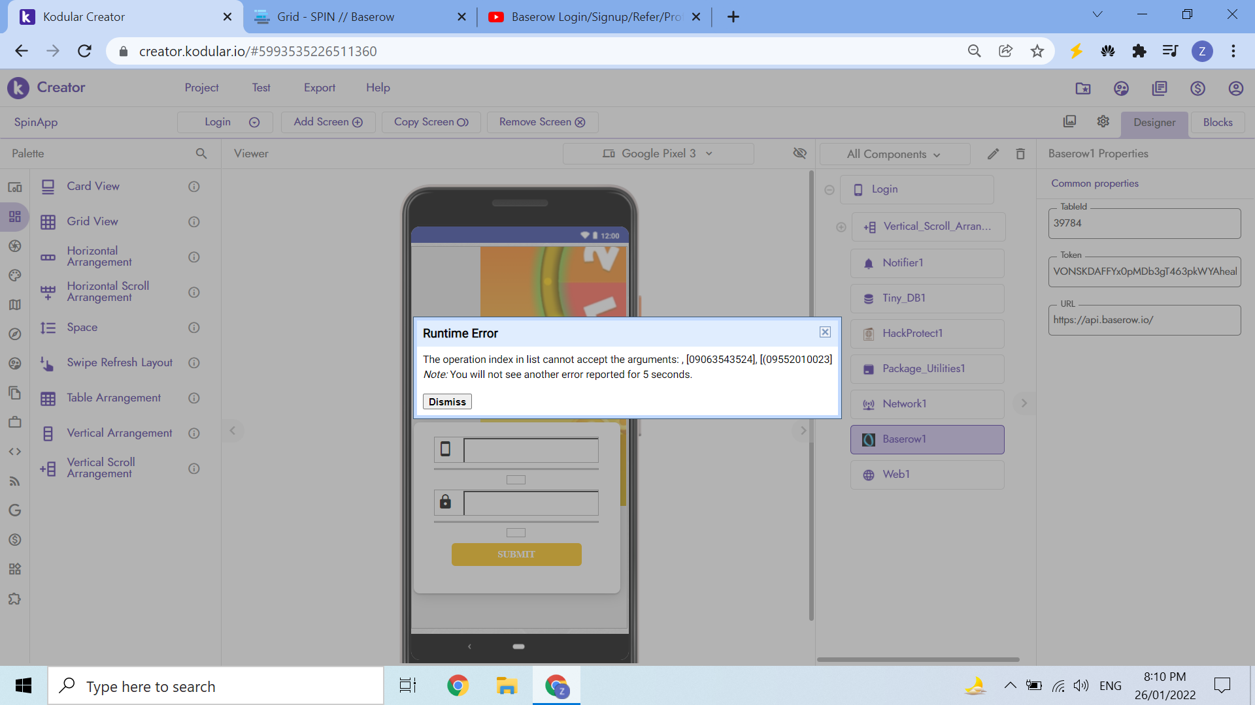The width and height of the screenshot is (1255, 705).
Task: Open the All Components filter dropdown
Action: point(894,154)
